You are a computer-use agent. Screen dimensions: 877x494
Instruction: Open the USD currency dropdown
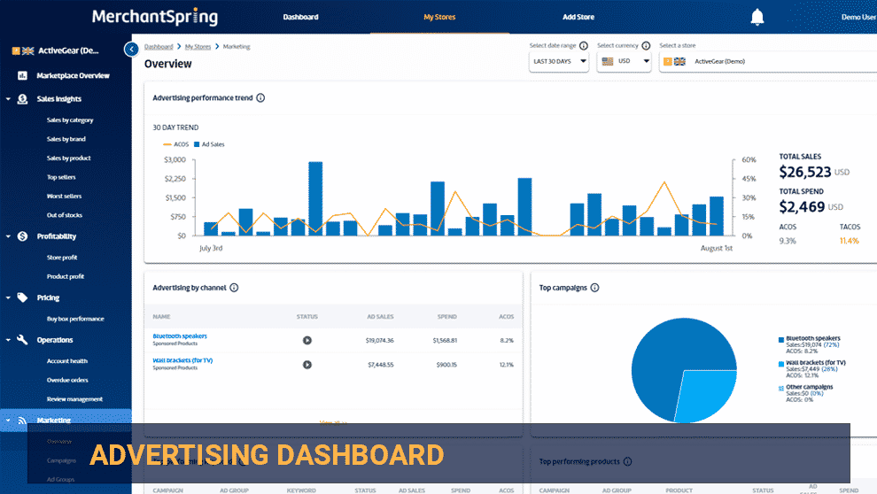[624, 61]
